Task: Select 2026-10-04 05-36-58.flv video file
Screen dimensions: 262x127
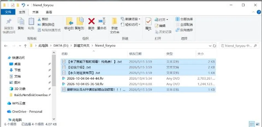Action: (x=138, y=84)
